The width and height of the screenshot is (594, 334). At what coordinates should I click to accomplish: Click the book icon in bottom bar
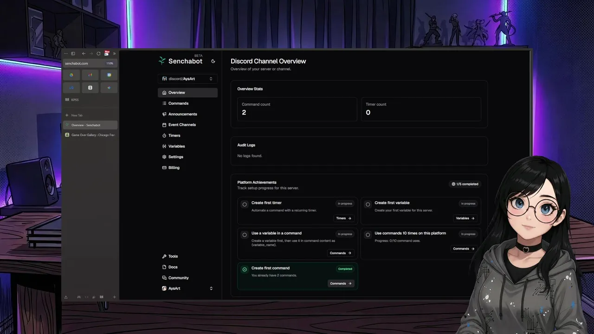coord(101,297)
